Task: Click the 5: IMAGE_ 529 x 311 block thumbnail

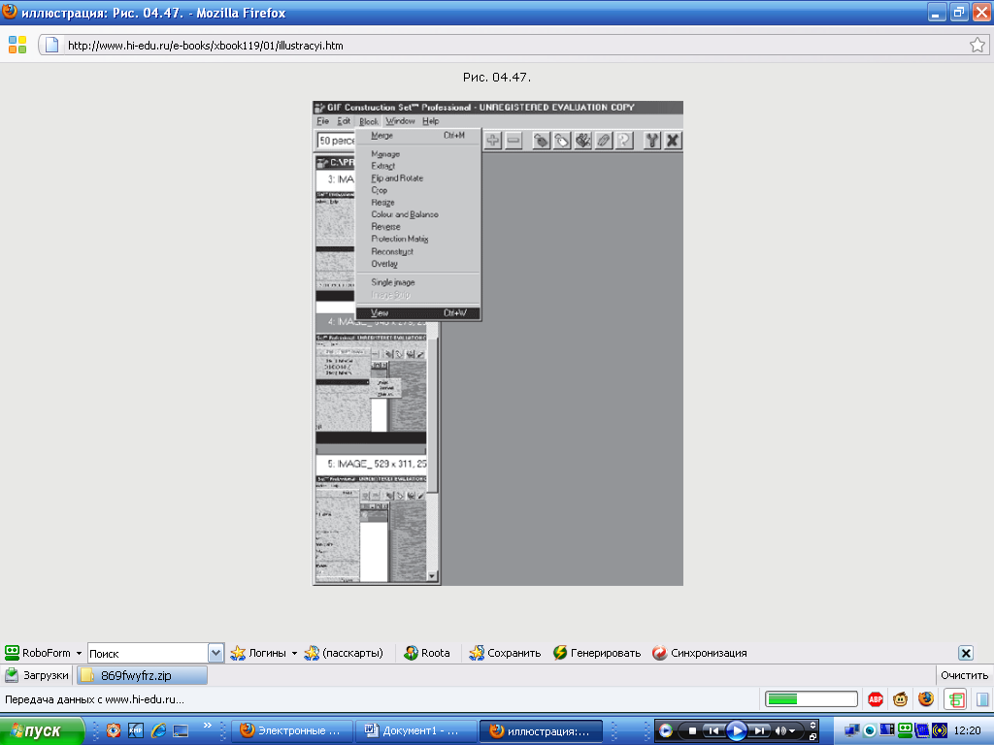Action: point(372,528)
